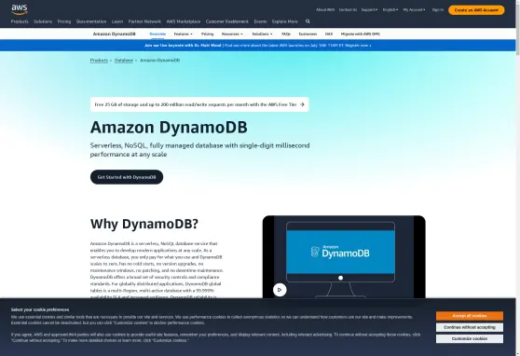
Task: Click the AWS logo home icon
Action: 20,9
